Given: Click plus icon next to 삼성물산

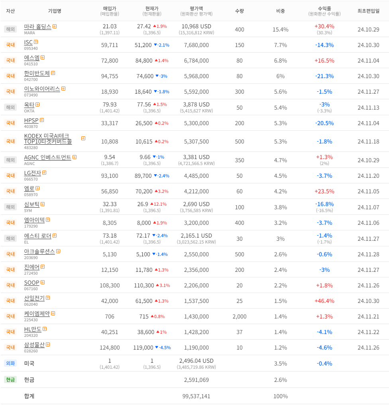Looking at the screenshot, I should click(48, 344).
